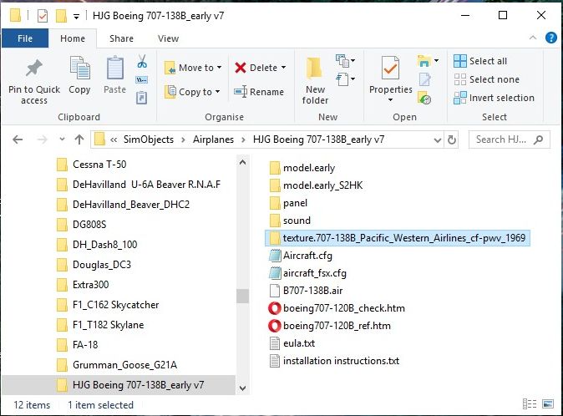Click the title bar folder icon
Screen dimensions: 563x416
click(15, 15)
